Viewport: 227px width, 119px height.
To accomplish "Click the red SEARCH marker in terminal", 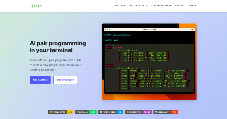I will pyautogui.click(x=118, y=48).
